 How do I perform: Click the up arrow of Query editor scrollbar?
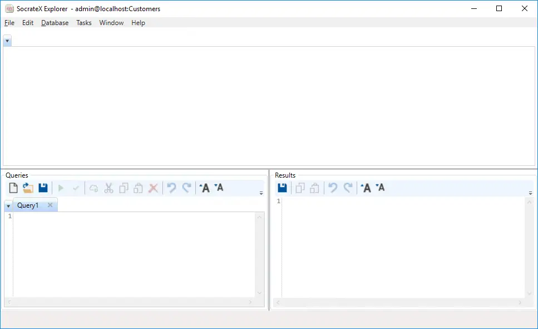coord(259,217)
